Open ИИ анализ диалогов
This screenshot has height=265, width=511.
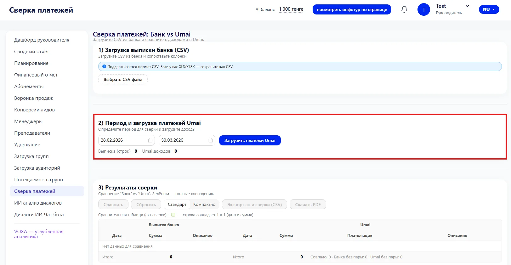point(38,203)
